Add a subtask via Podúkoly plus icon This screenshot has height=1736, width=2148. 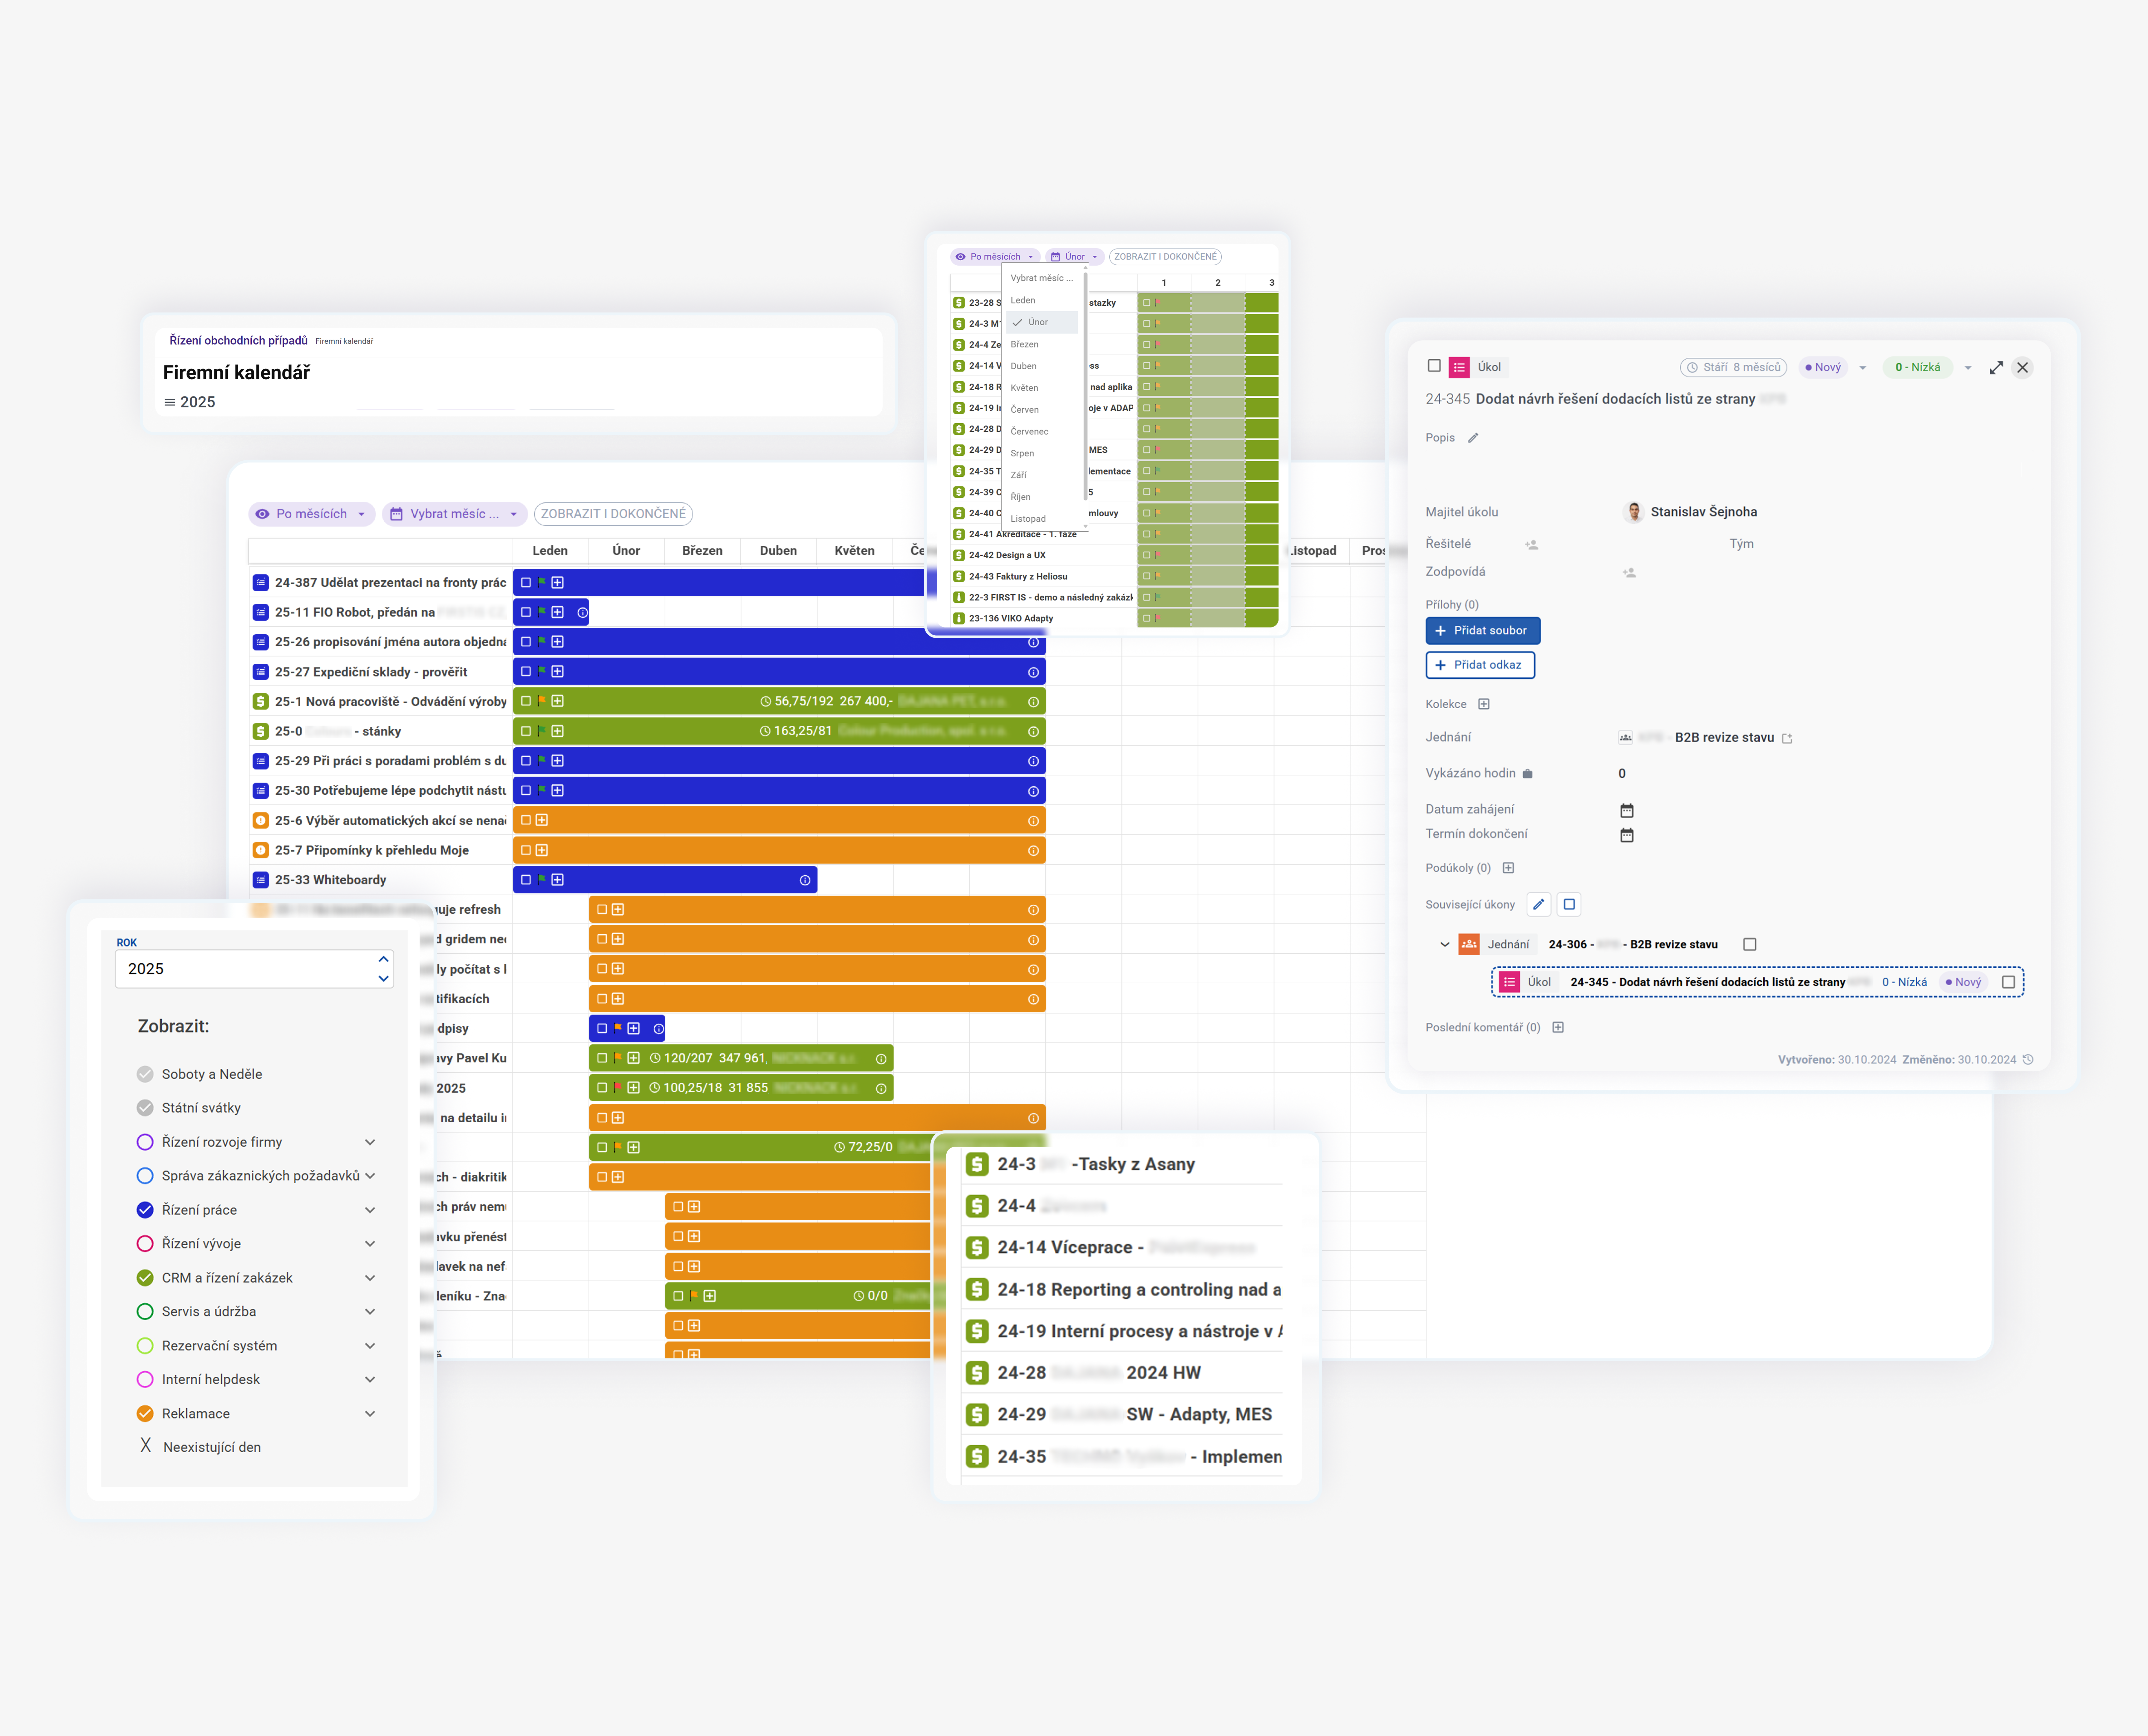tap(1508, 868)
